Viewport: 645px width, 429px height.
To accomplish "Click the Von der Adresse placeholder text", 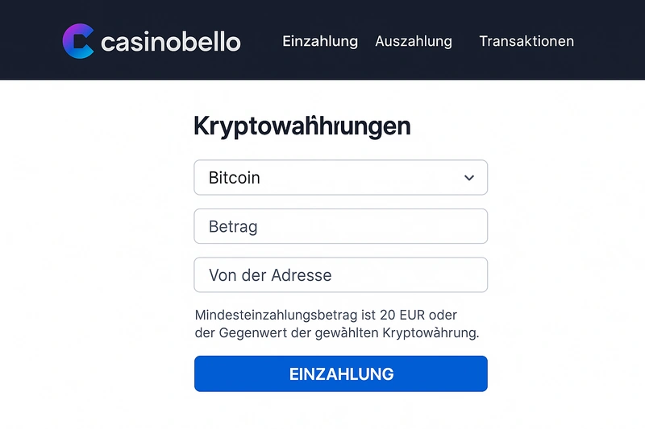I will click(270, 275).
